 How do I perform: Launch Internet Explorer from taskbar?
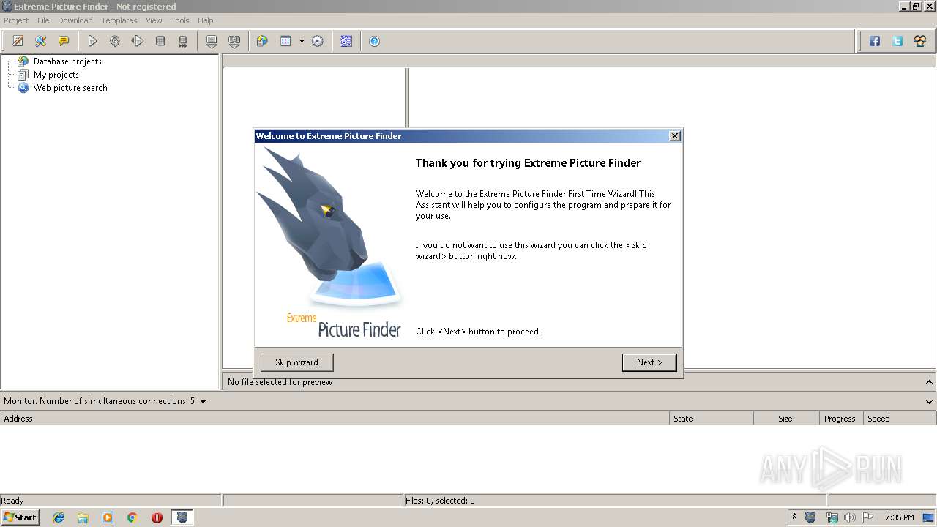[x=59, y=517]
